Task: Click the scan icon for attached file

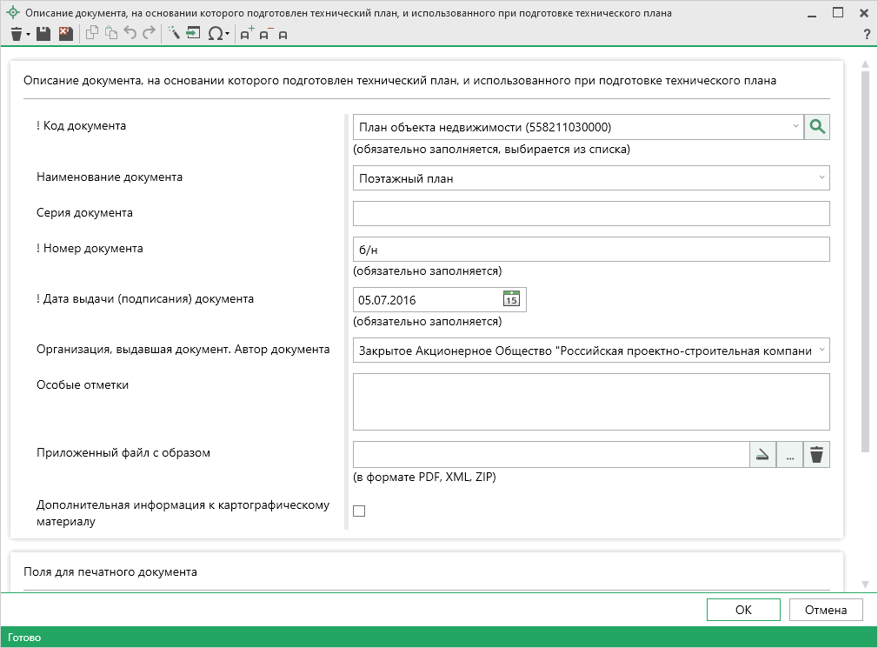Action: point(762,455)
